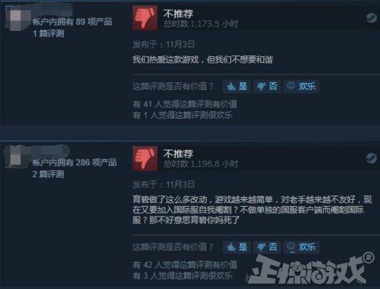Open the second reviewer's 2 篇评测 link

pyautogui.click(x=49, y=174)
